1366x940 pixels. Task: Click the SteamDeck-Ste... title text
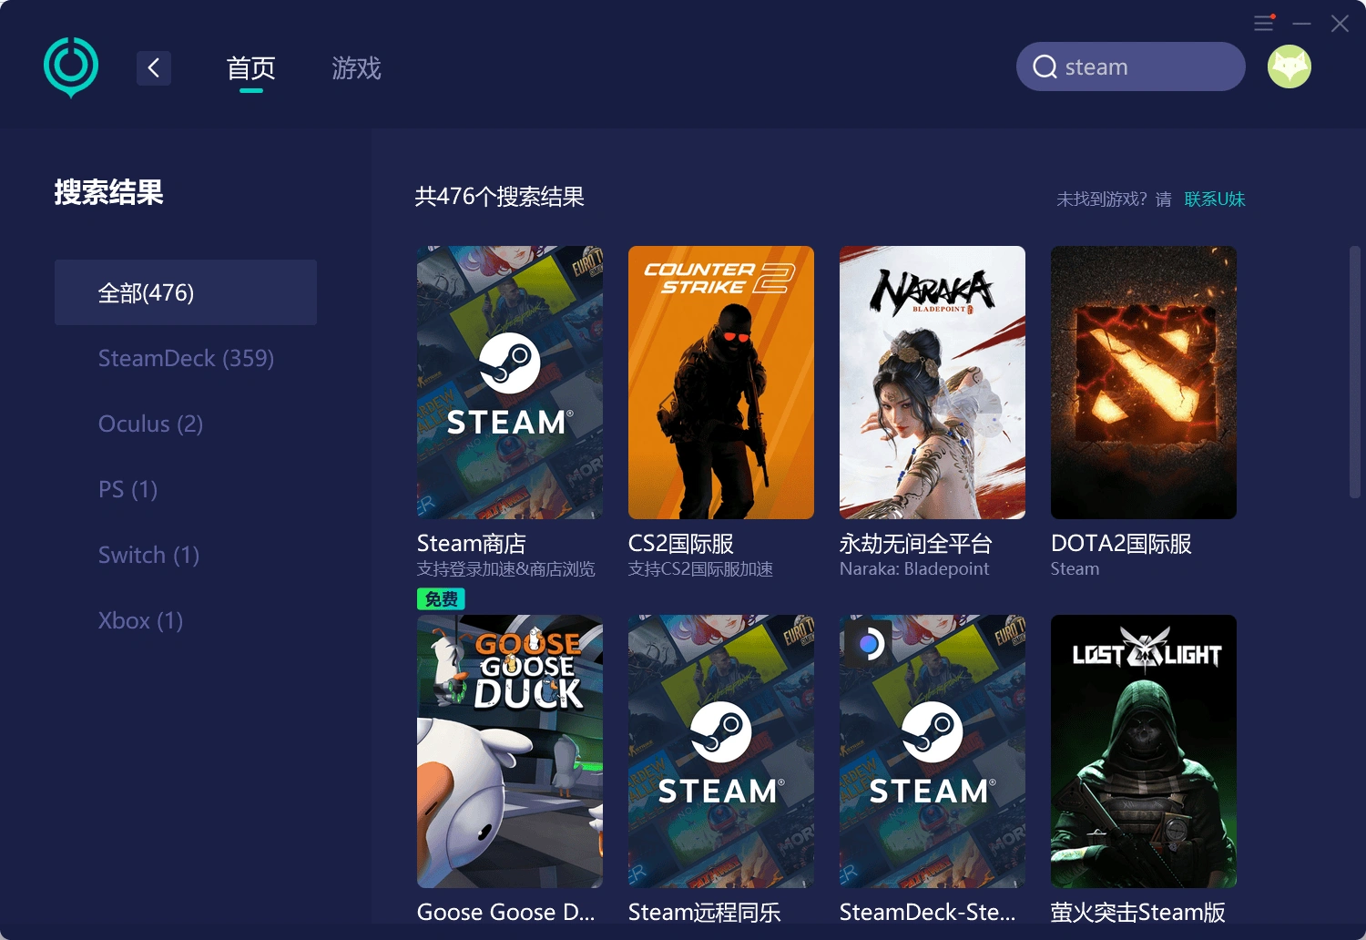click(x=928, y=912)
